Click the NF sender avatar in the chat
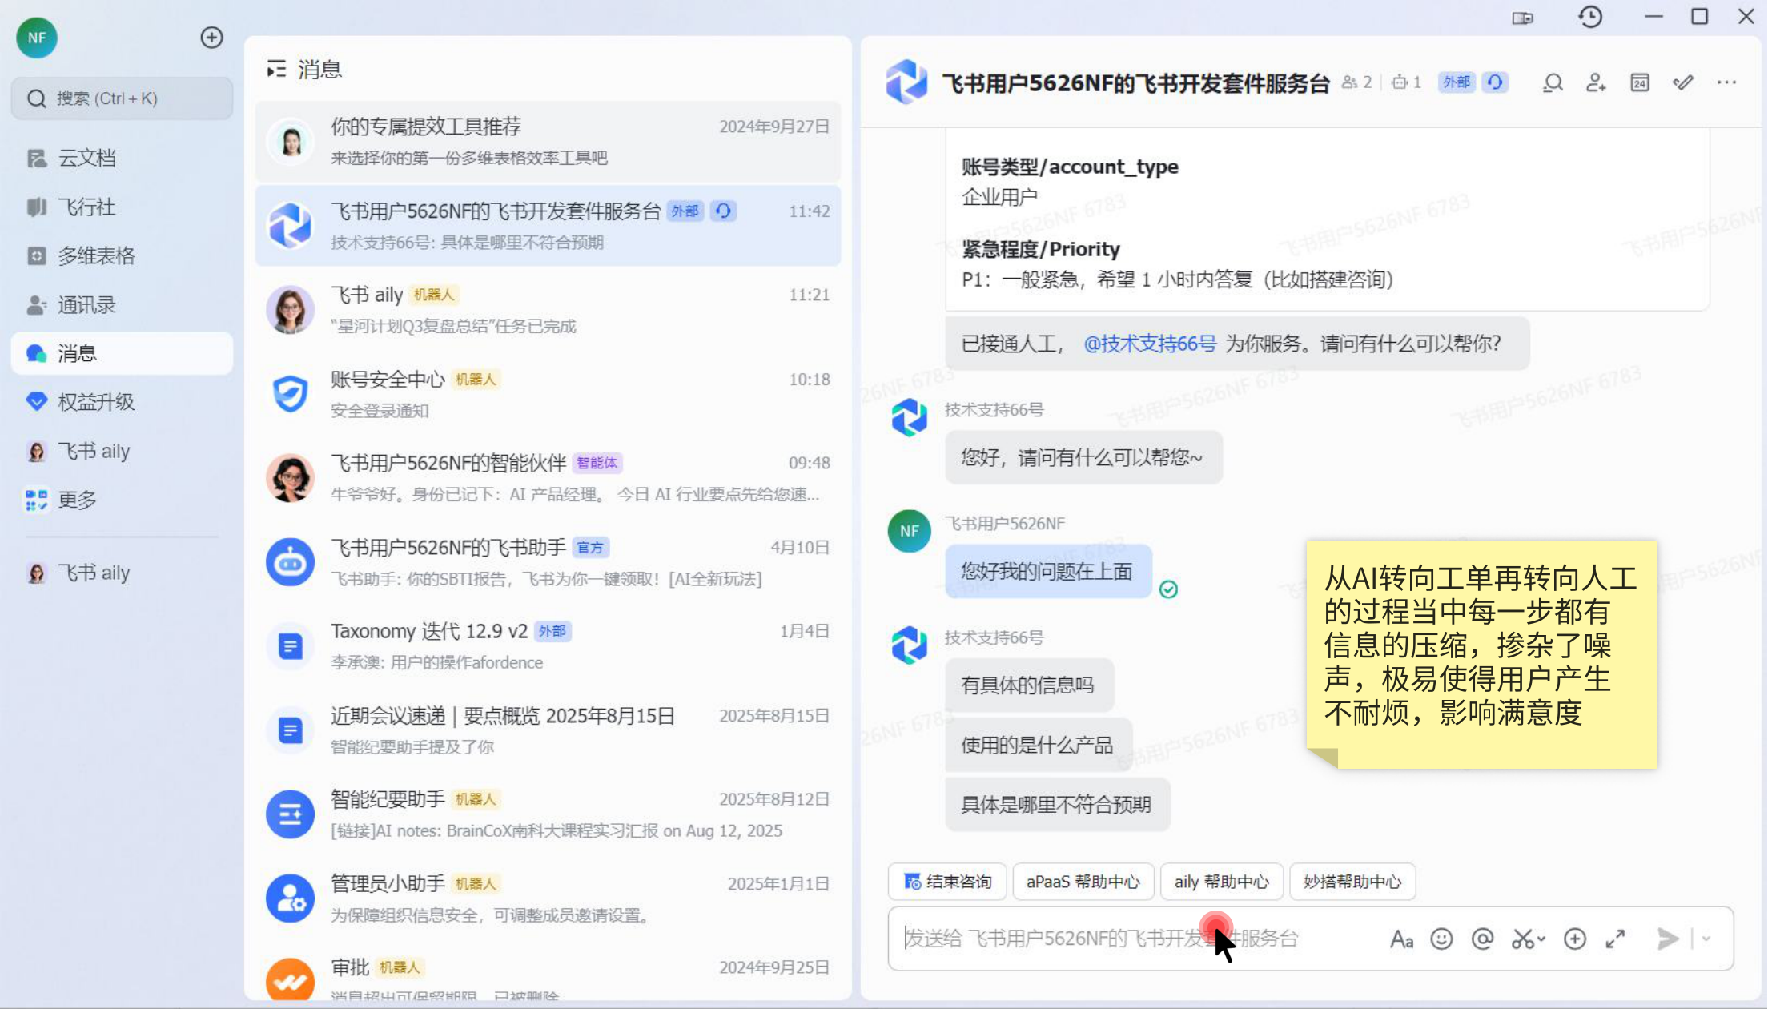 click(909, 531)
